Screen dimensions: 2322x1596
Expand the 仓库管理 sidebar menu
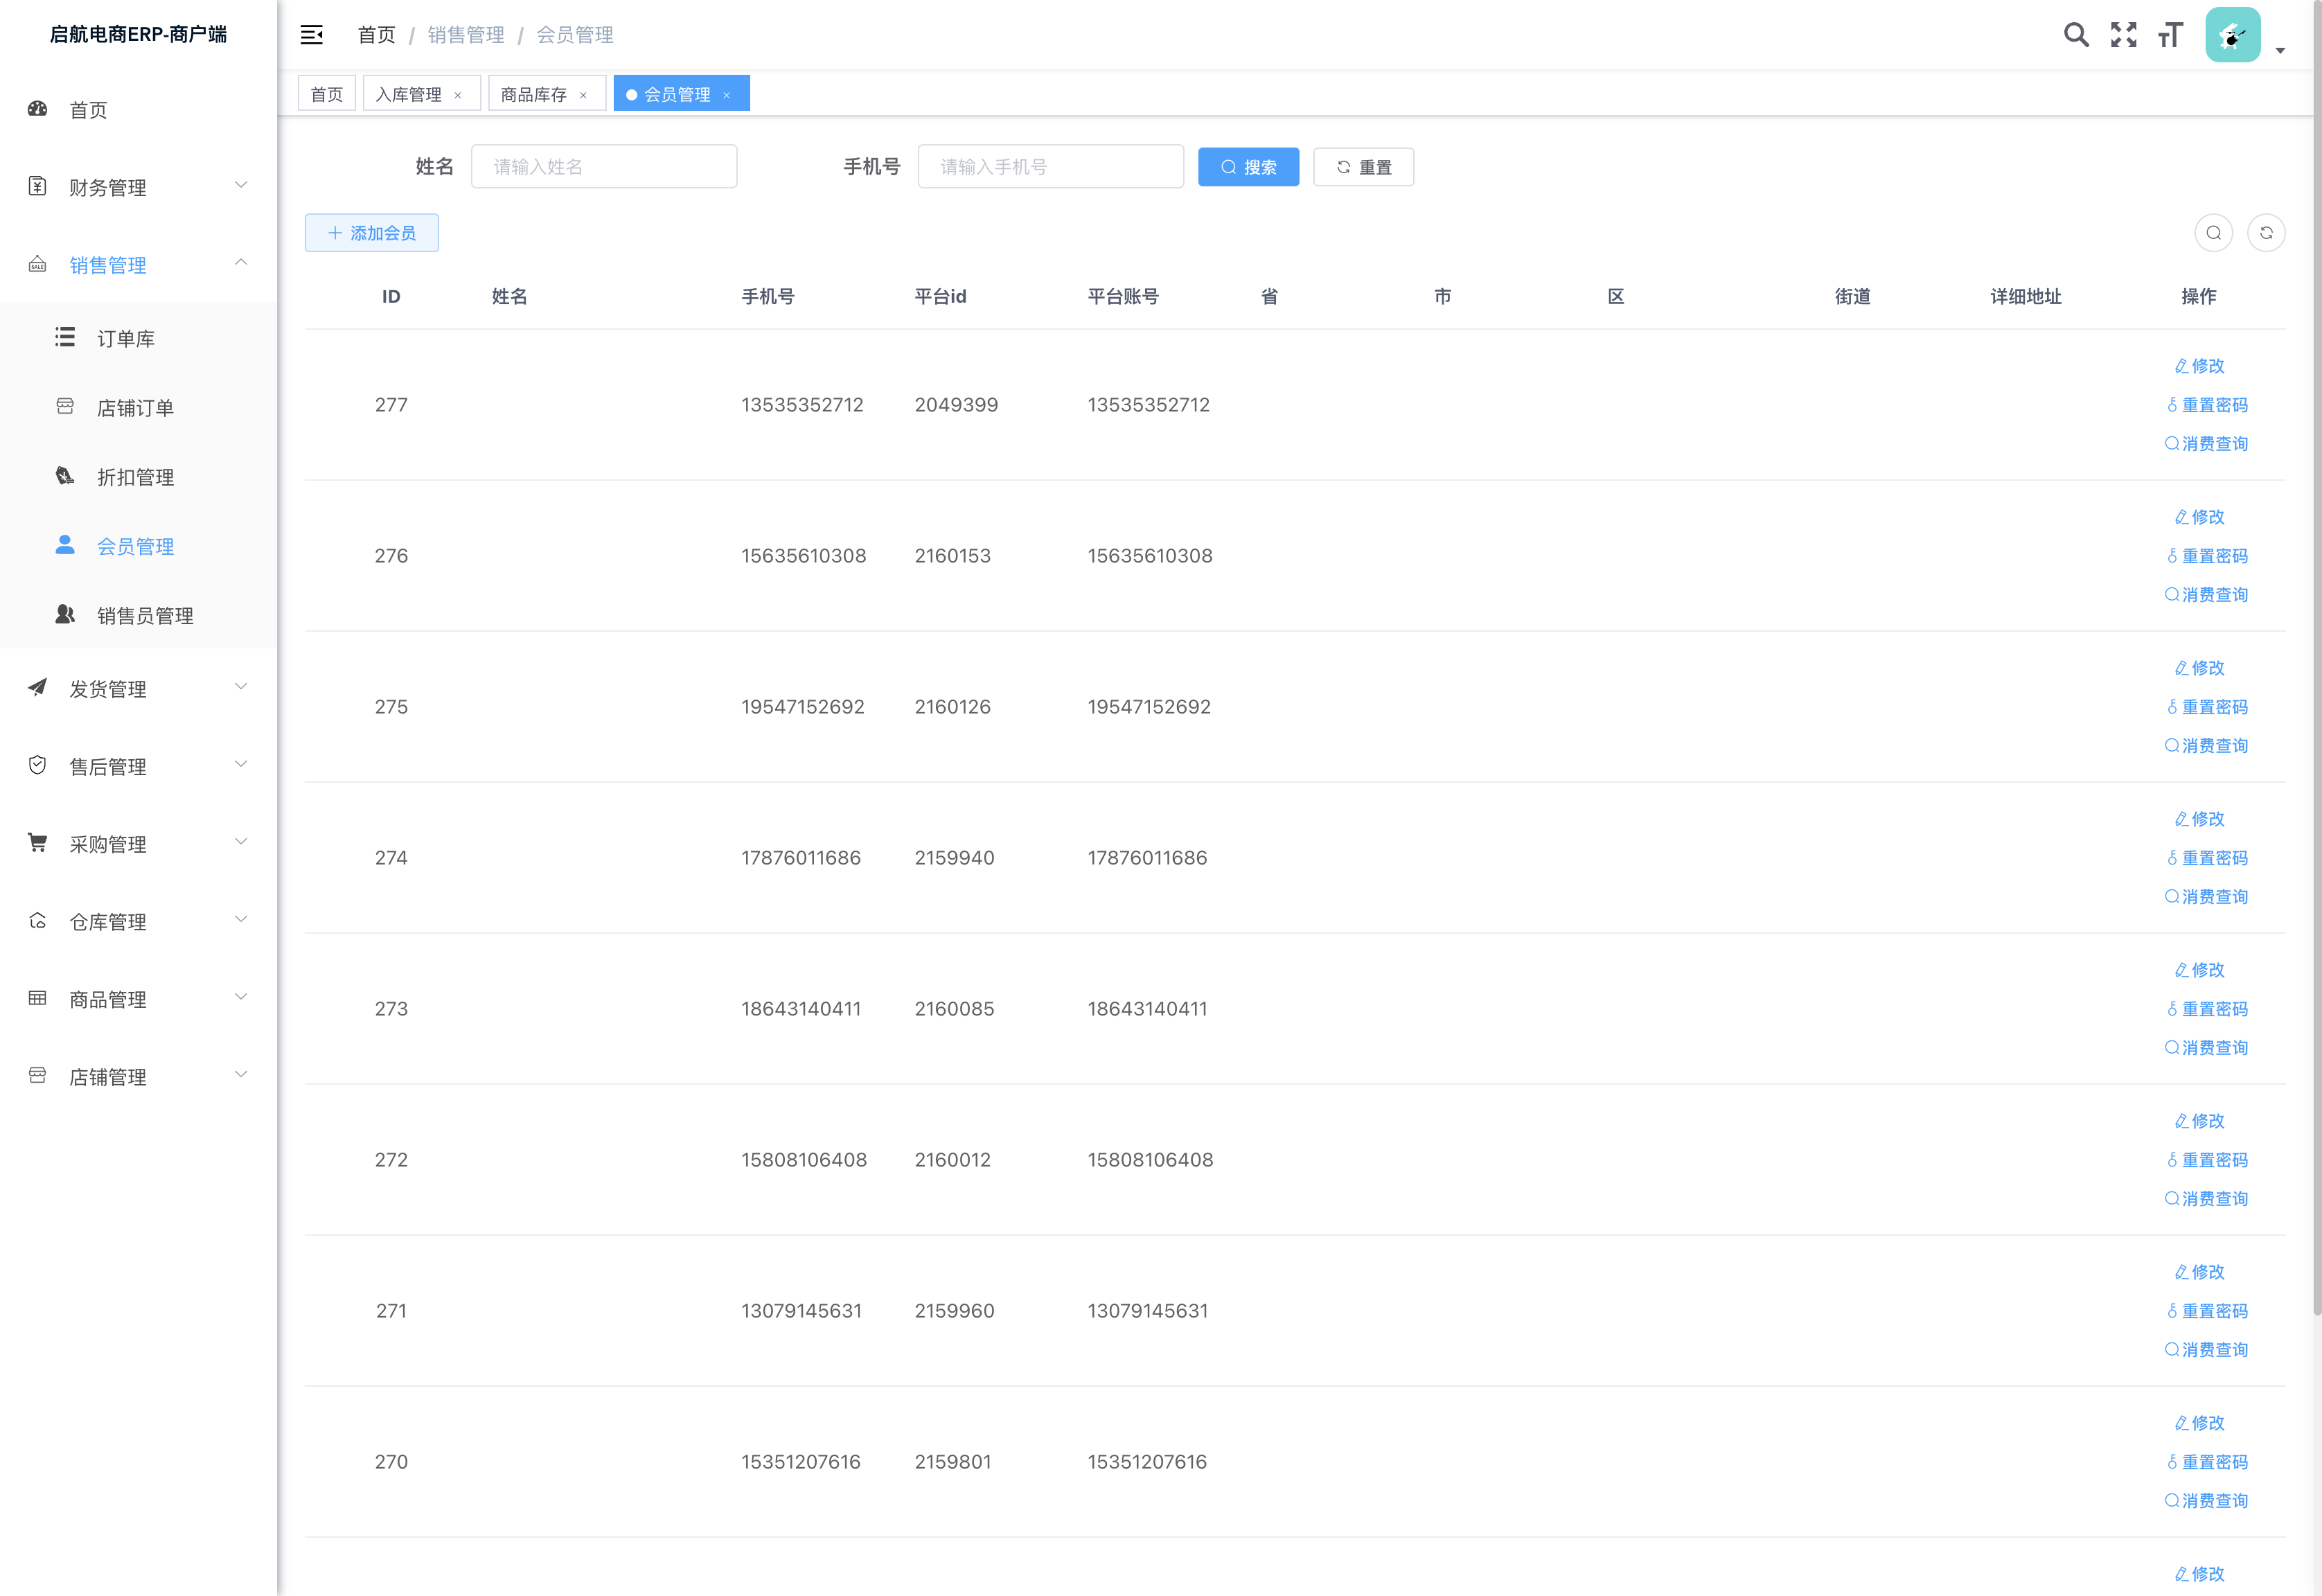click(x=138, y=921)
